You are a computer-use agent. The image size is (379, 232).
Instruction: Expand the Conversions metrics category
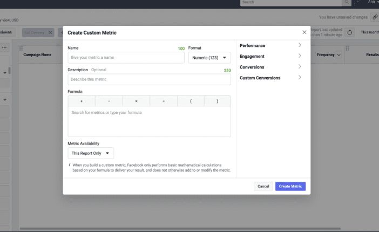coord(270,67)
